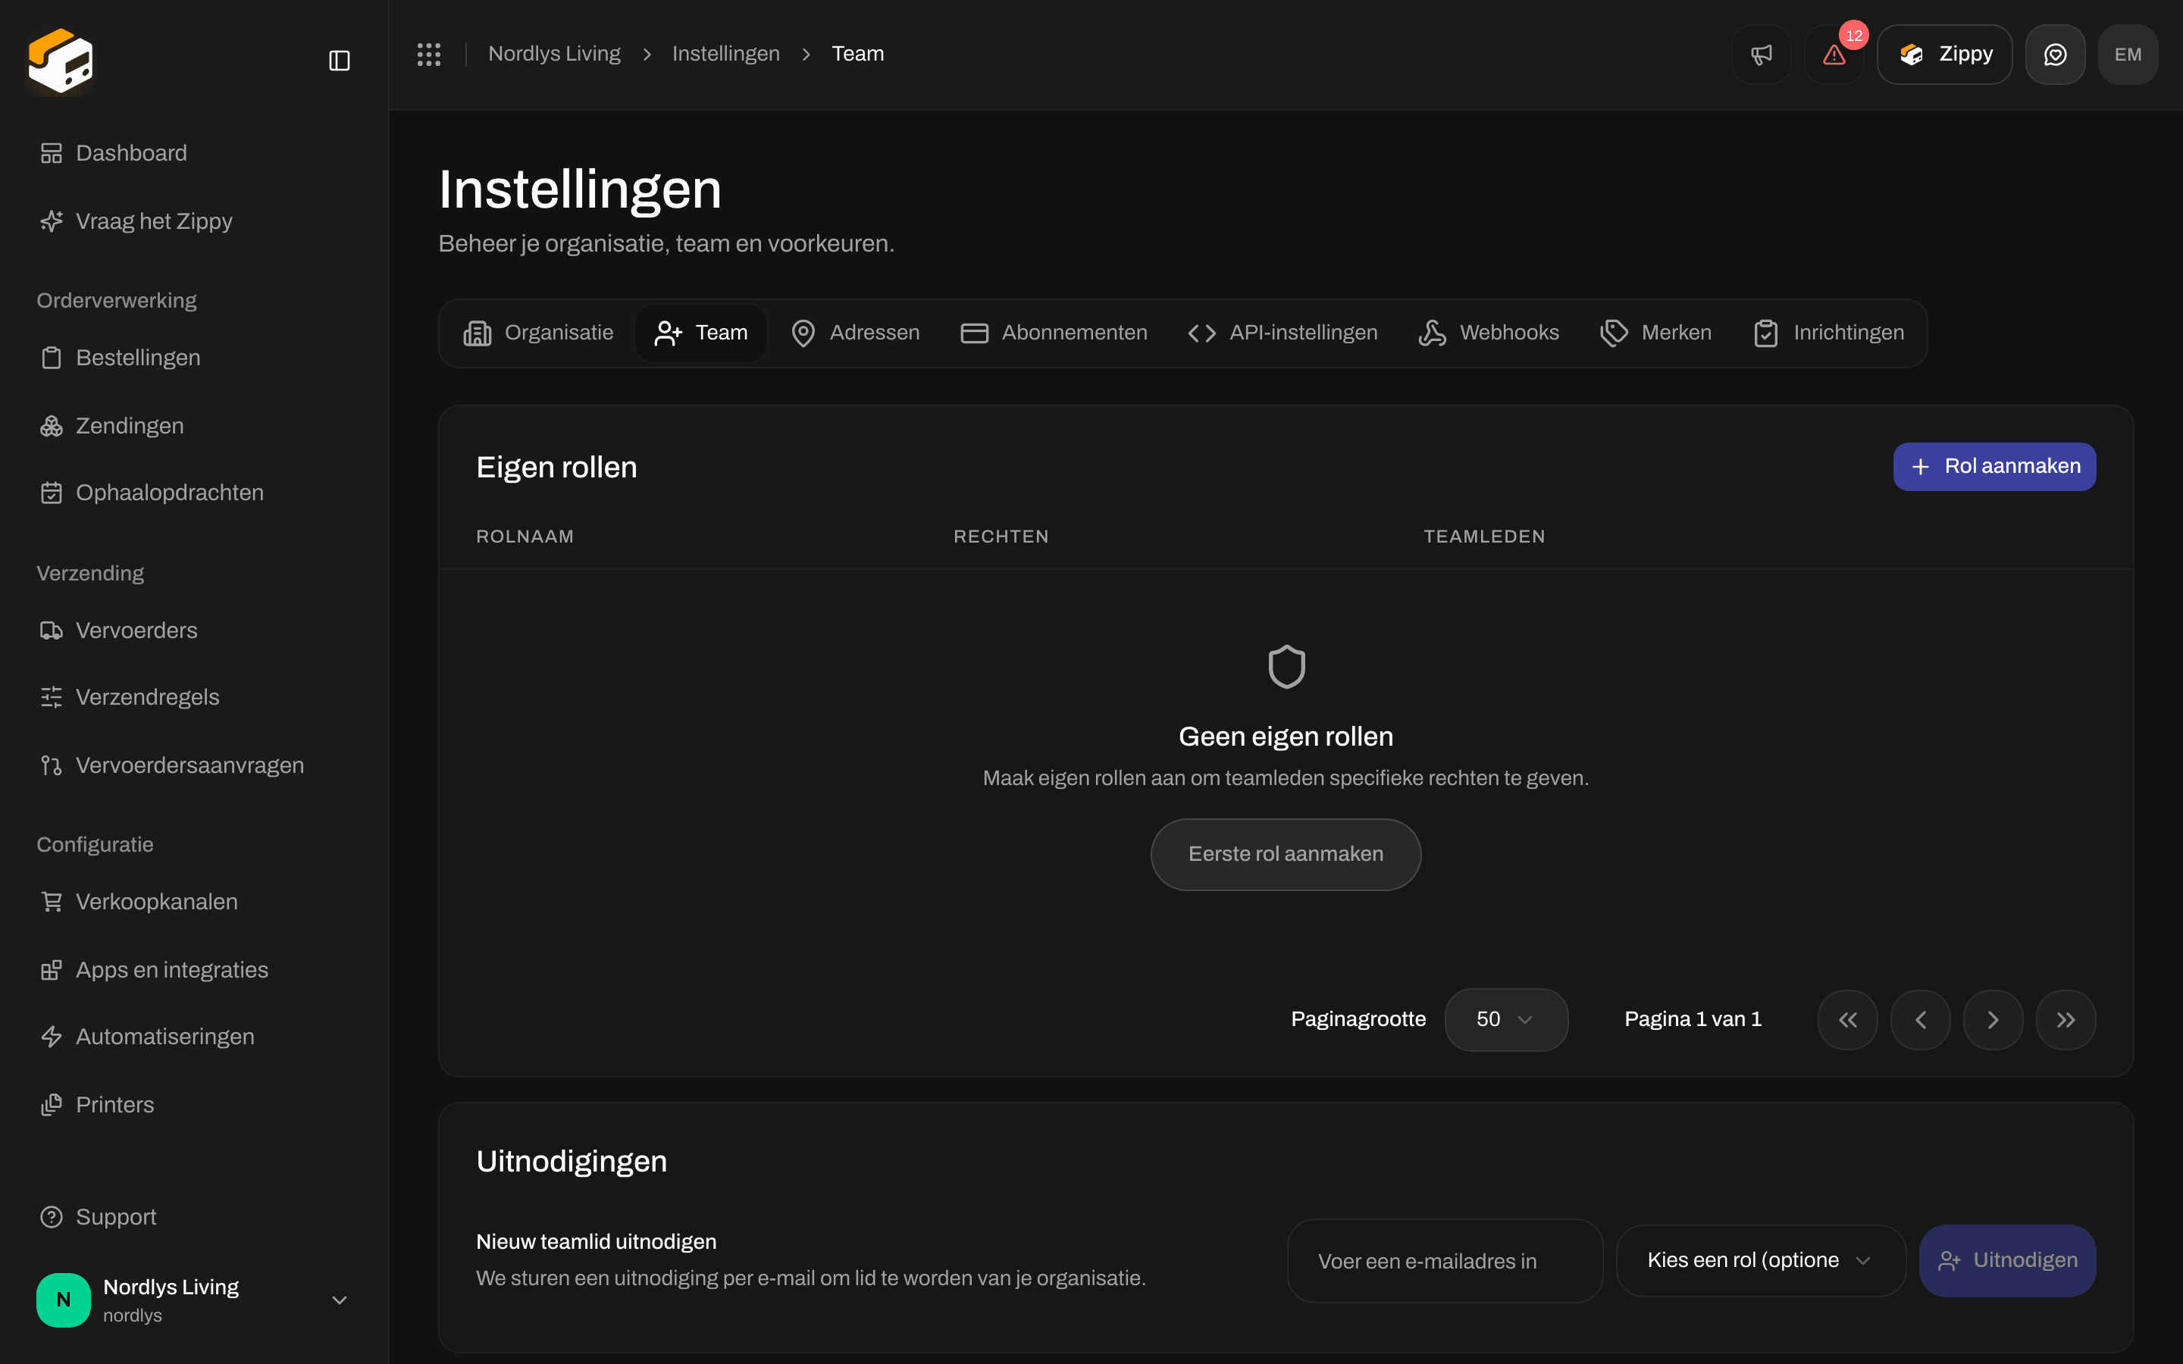2183x1364 pixels.
Task: Open Vervoerdersaanvragen in the sidebar
Action: [194, 765]
